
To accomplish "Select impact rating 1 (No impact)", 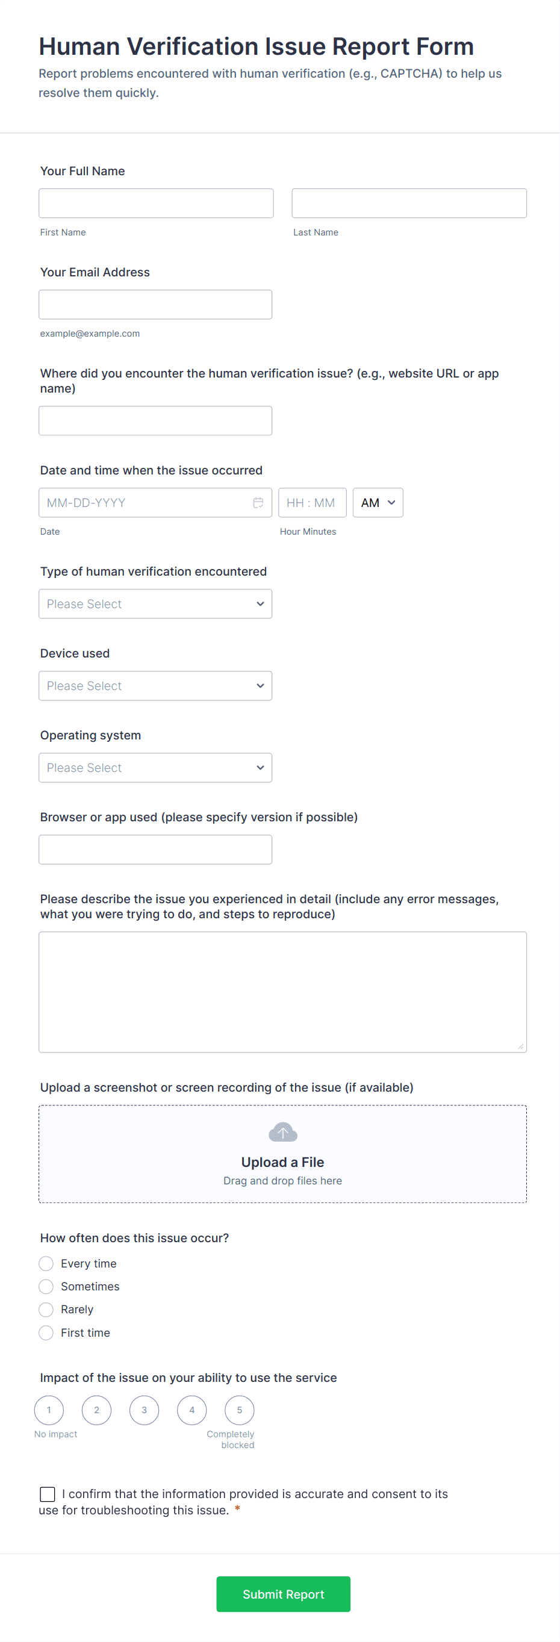I will click(49, 1410).
